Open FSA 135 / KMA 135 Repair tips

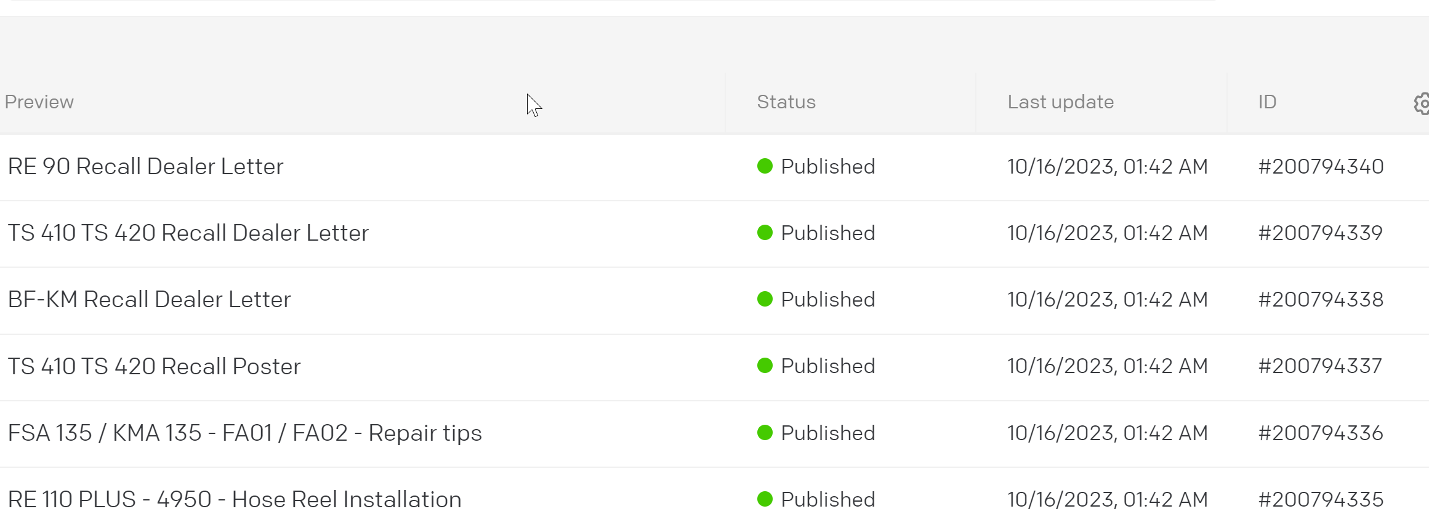point(244,433)
